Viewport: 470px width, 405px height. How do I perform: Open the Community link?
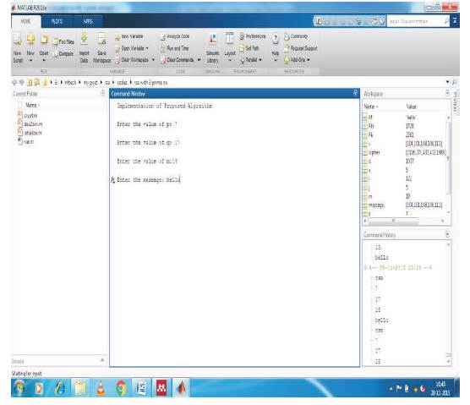tap(296, 36)
